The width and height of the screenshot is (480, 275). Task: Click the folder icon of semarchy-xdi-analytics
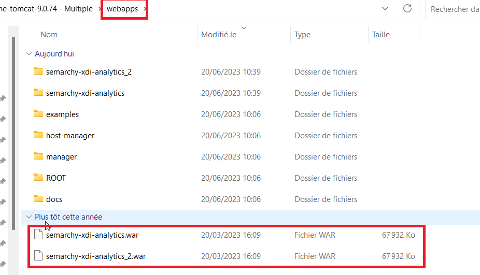click(x=38, y=92)
